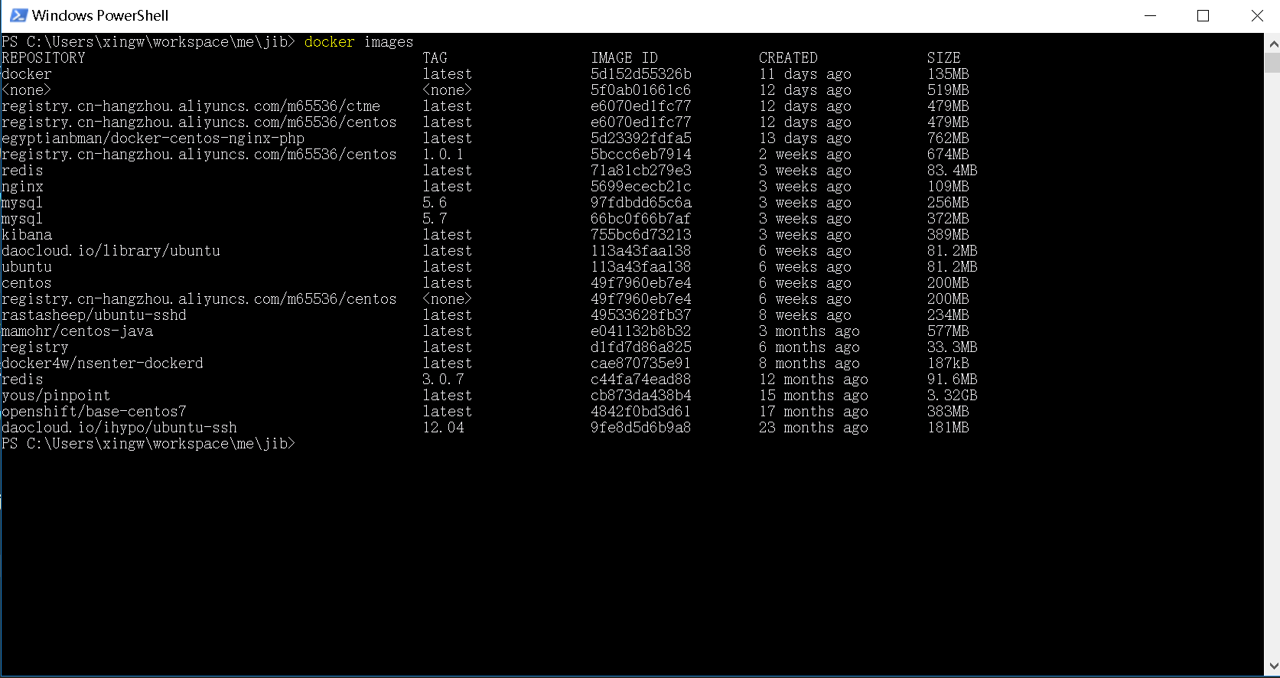
Task: Click the redis tag '3.0.7'
Action: click(x=443, y=380)
